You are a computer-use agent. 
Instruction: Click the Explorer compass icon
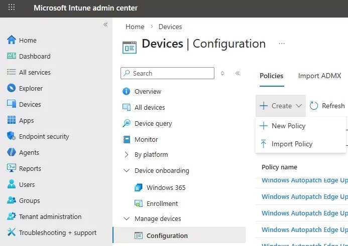[12, 88]
